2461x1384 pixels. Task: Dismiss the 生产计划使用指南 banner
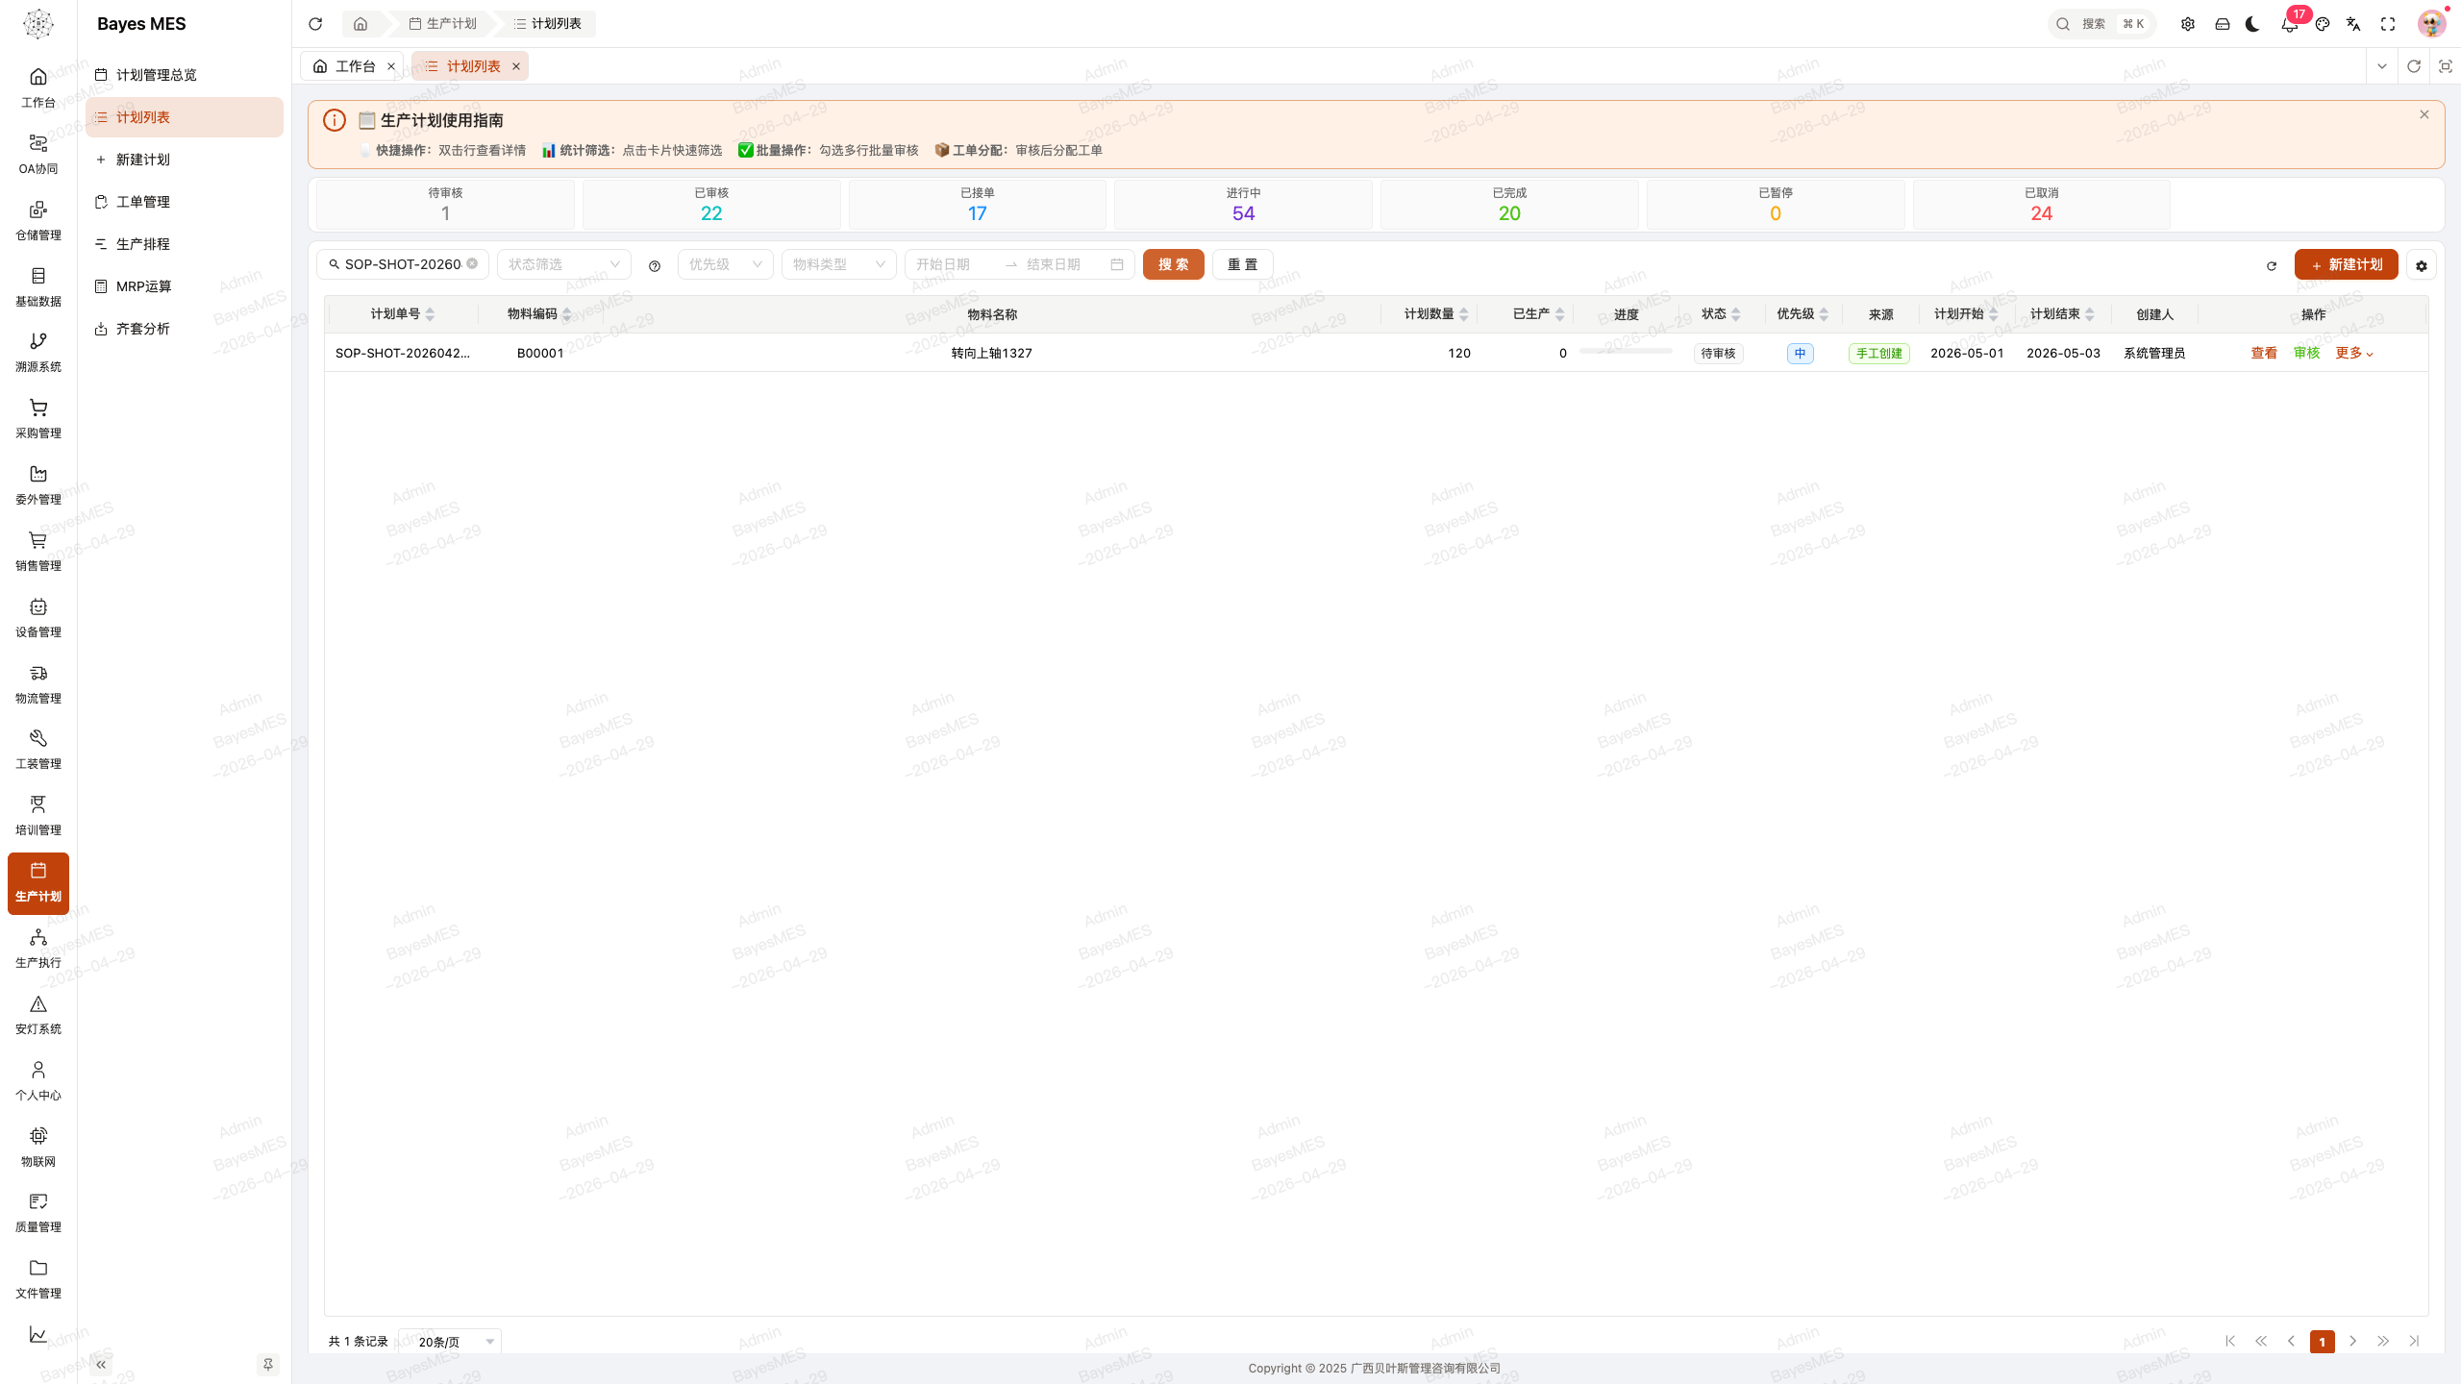tap(2424, 114)
